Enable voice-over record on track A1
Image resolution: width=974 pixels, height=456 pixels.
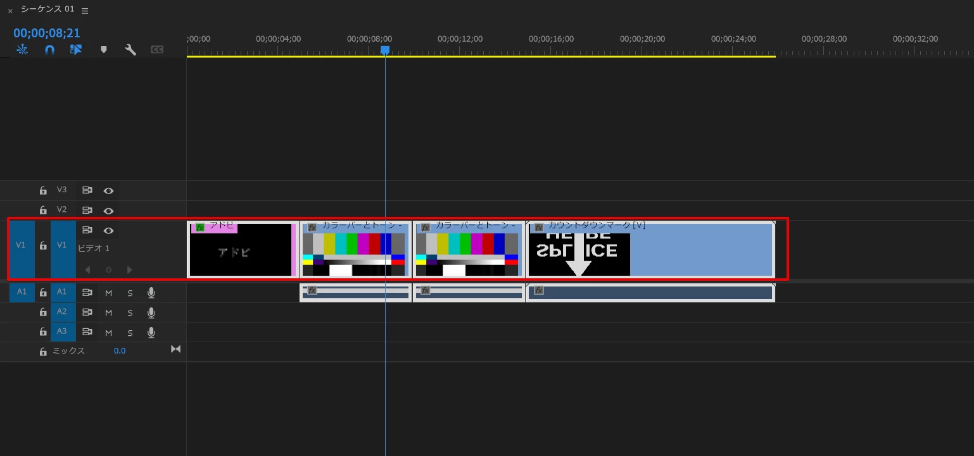(151, 293)
